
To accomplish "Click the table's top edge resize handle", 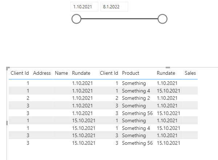I will 168,67.
